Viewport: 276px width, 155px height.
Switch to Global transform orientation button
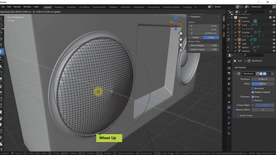coord(196,37)
